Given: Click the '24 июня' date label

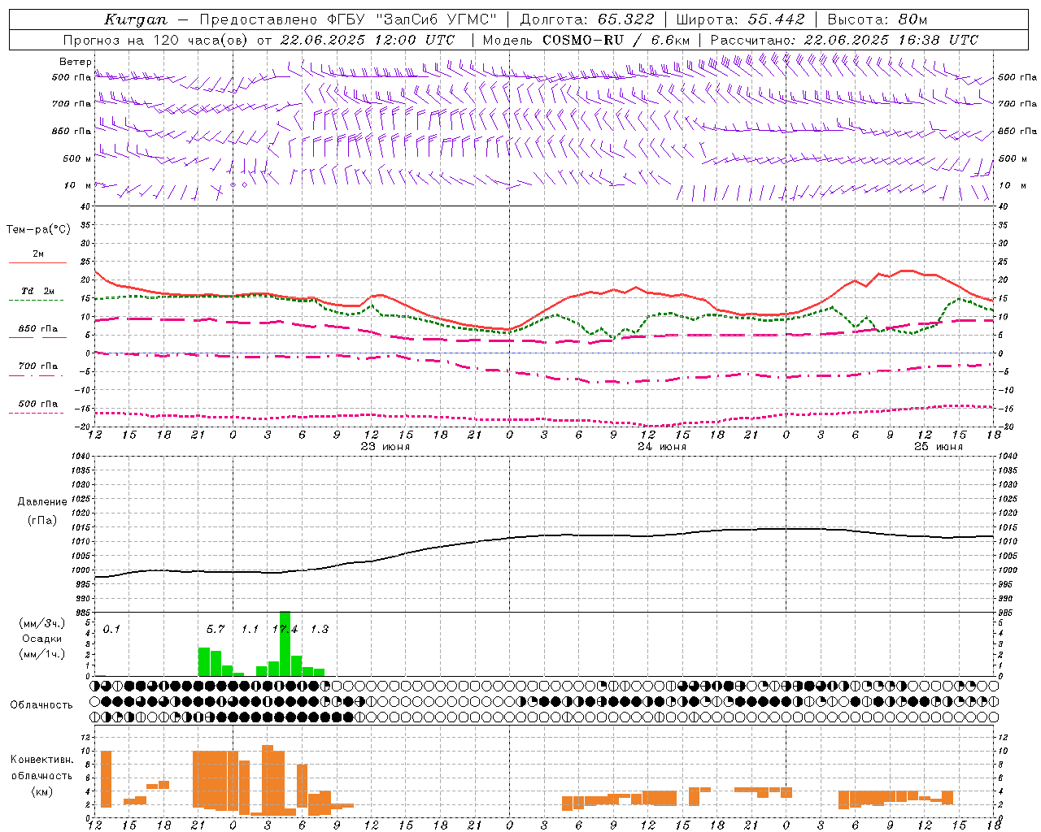Looking at the screenshot, I should 661,447.
